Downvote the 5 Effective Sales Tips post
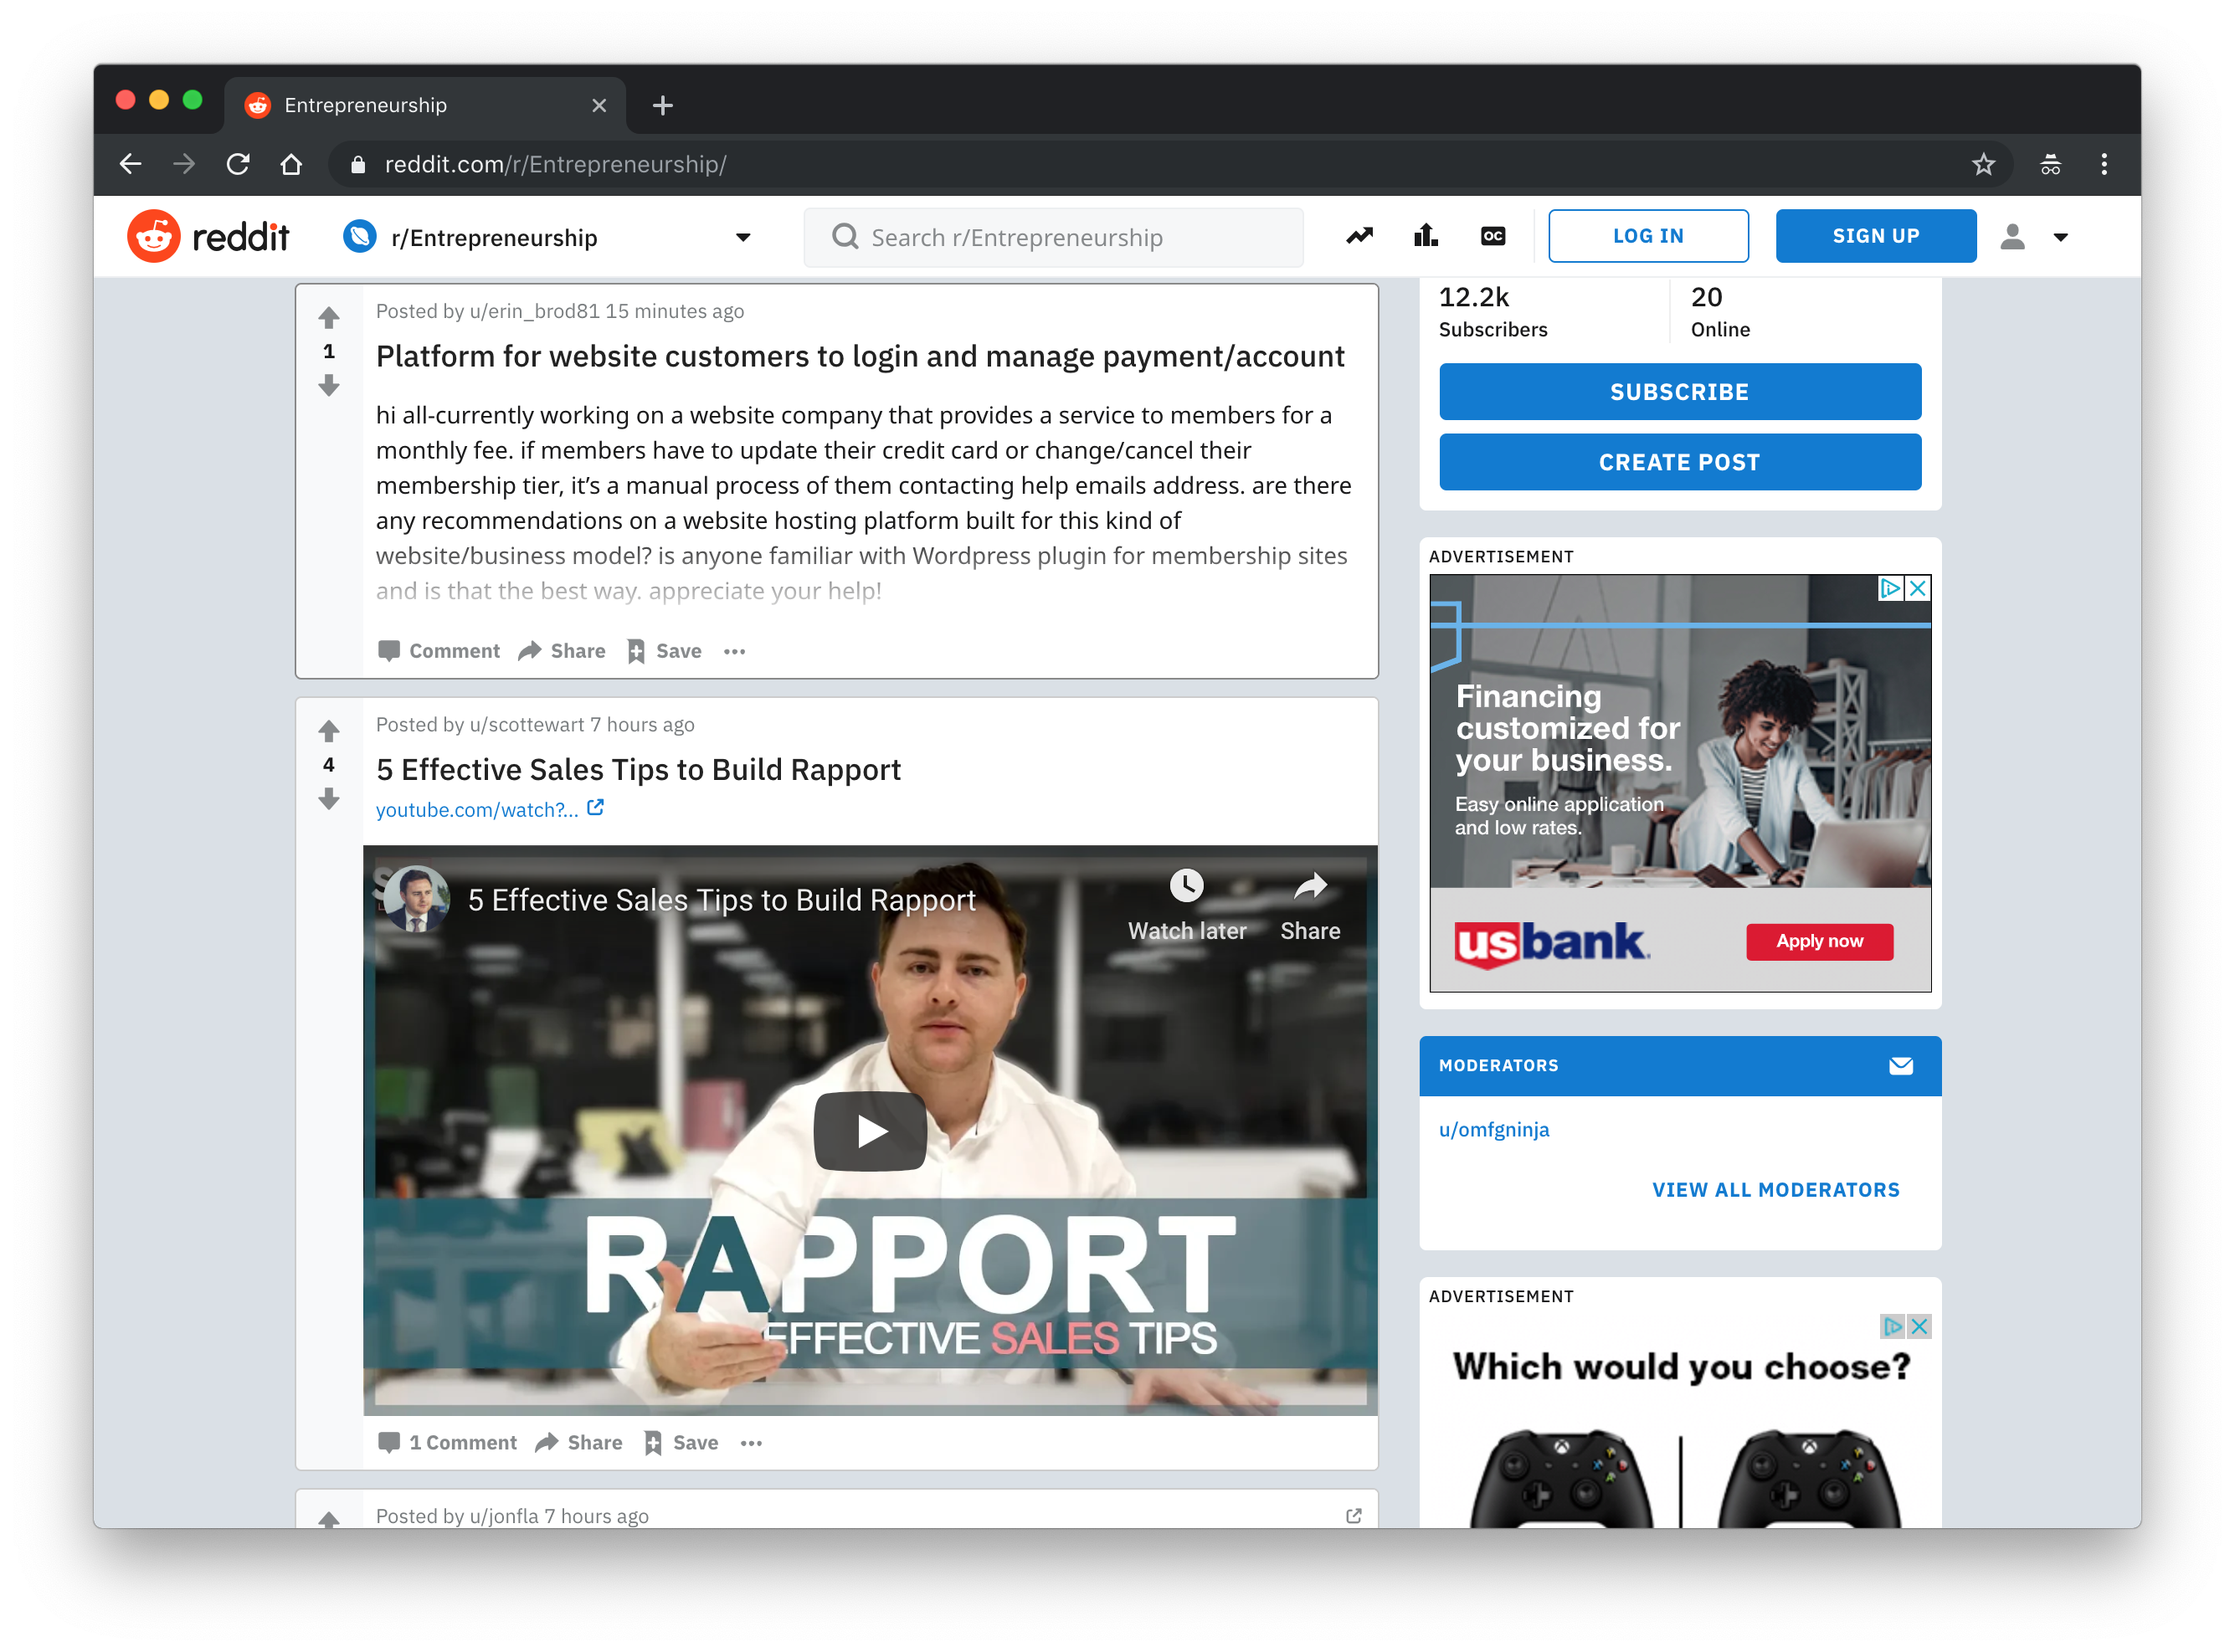The width and height of the screenshot is (2235, 1652). (x=329, y=799)
